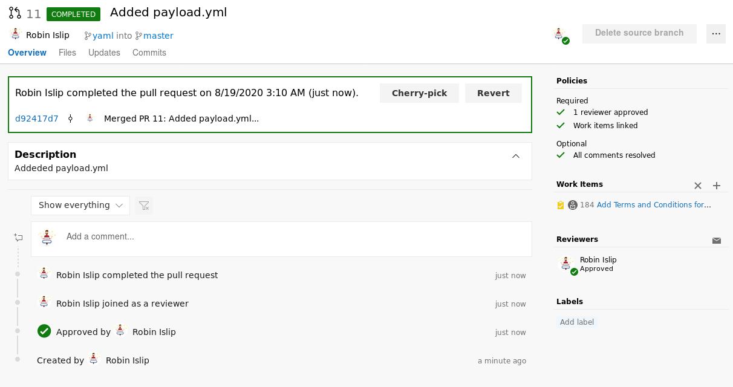Open the Commits tab
Viewport: 733px width, 387px height.
pos(149,53)
